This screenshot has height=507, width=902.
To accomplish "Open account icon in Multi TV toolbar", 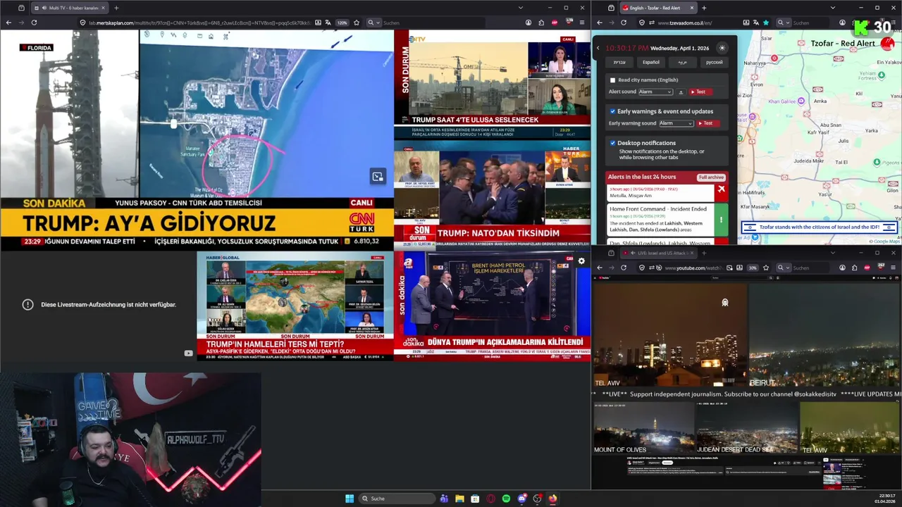I will tap(527, 23).
